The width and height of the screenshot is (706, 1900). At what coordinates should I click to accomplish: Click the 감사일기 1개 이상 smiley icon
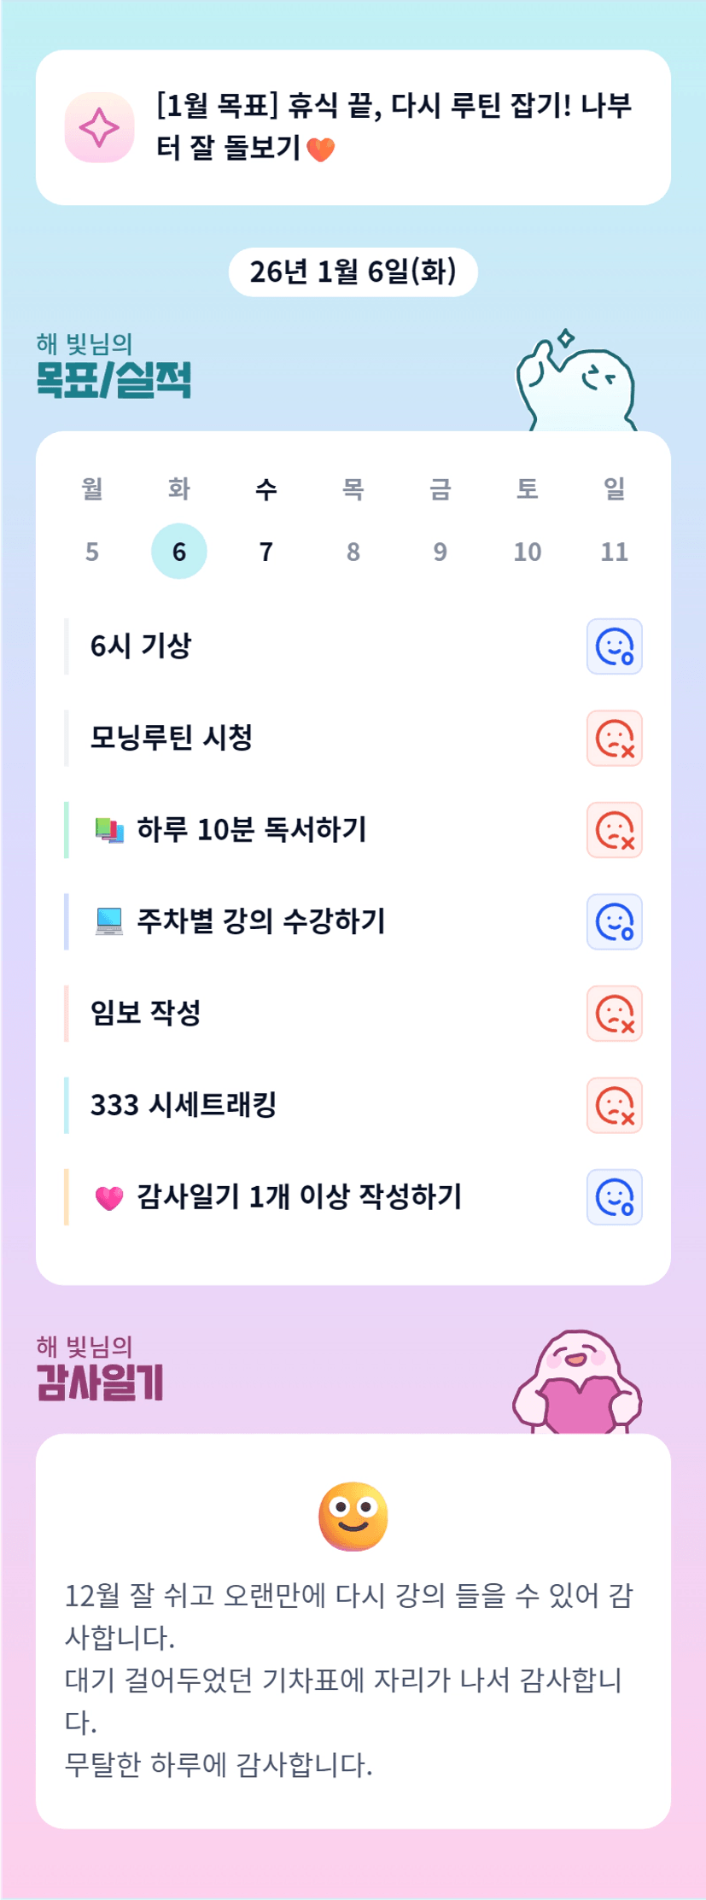point(614,1197)
